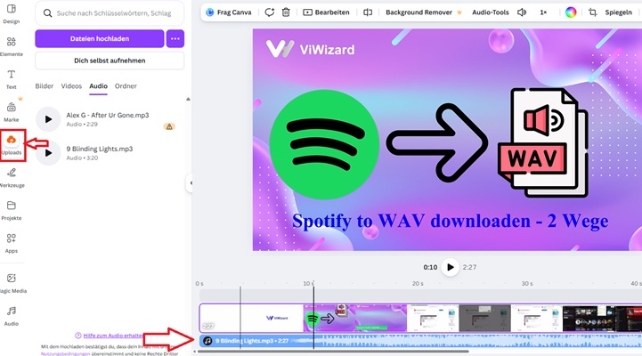The width and height of the screenshot is (642, 356).
Task: Open Frag Canva assistant
Action: (229, 12)
